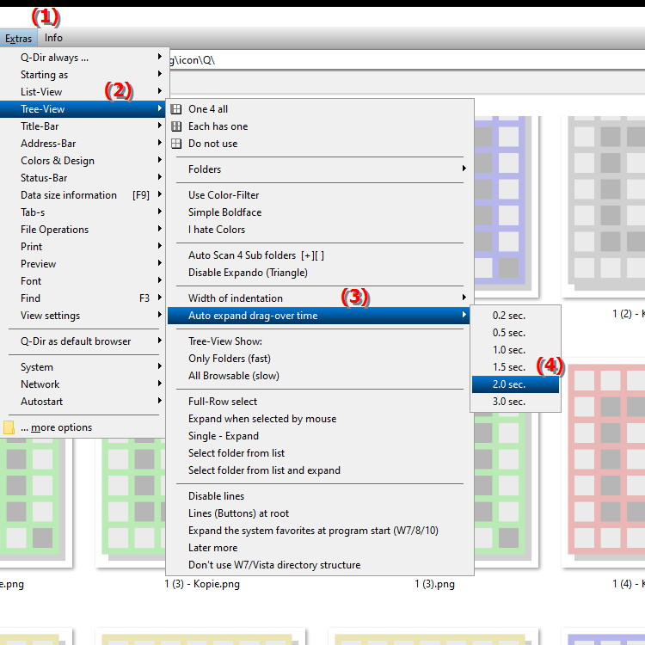This screenshot has height=645, width=645.
Task: Set drag-over time to 3.0 sec.
Action: coord(515,402)
